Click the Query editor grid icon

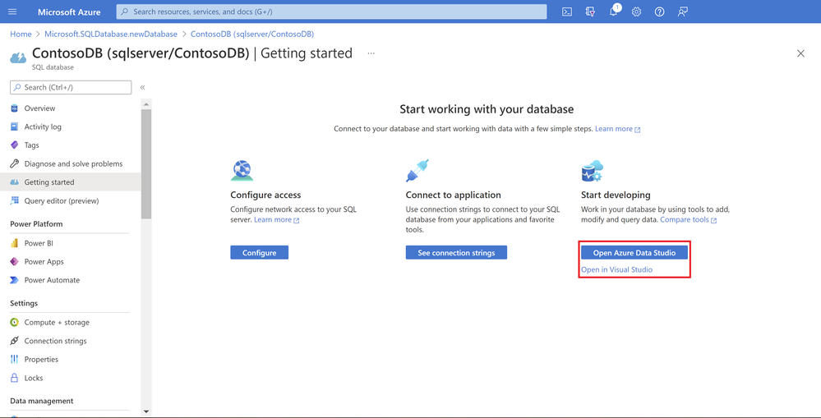(15, 200)
